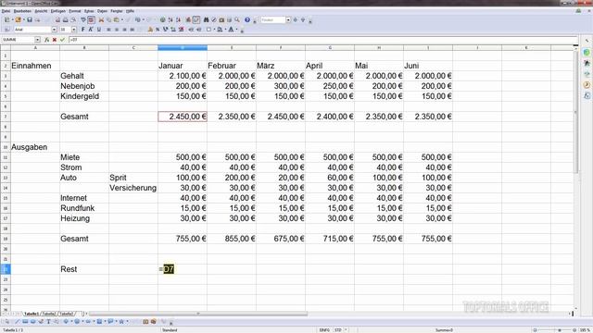The width and height of the screenshot is (593, 333).
Task: Open the Datei menu
Action: click(x=6, y=11)
